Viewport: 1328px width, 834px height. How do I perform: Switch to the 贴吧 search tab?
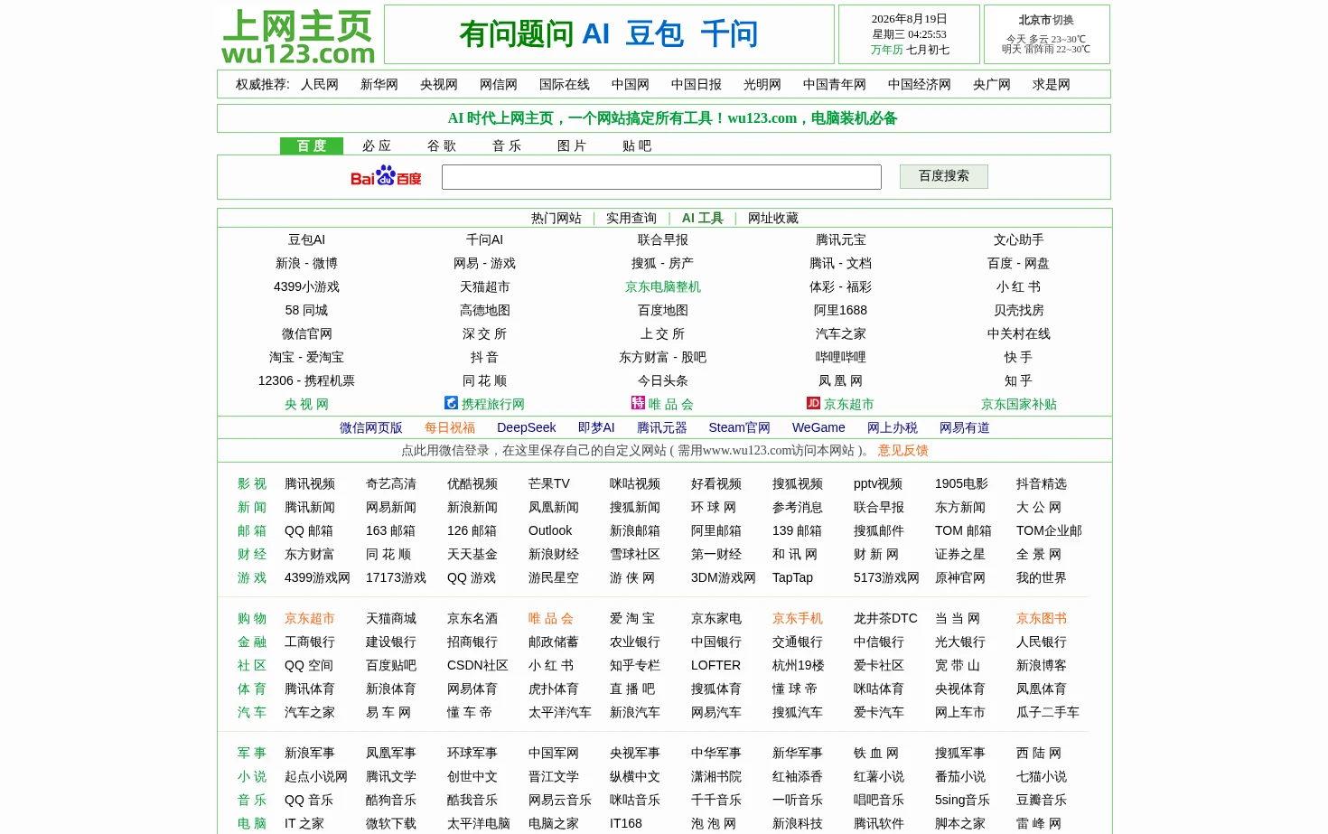pos(637,146)
